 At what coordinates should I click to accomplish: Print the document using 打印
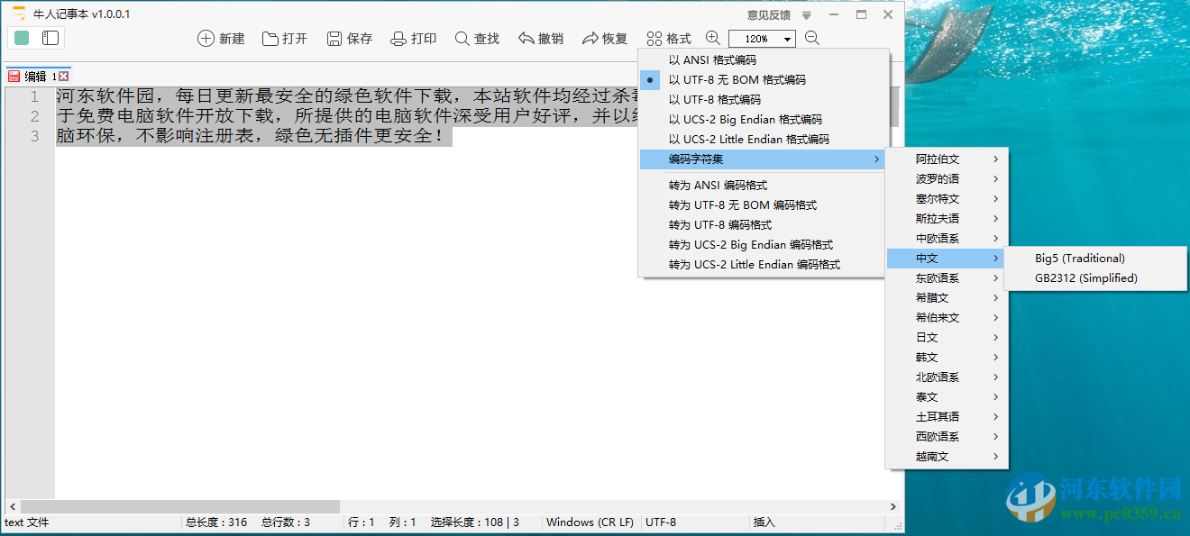(x=413, y=38)
